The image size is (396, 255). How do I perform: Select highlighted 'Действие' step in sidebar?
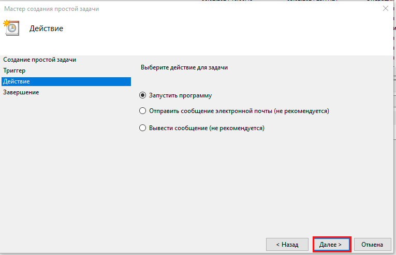(17, 81)
